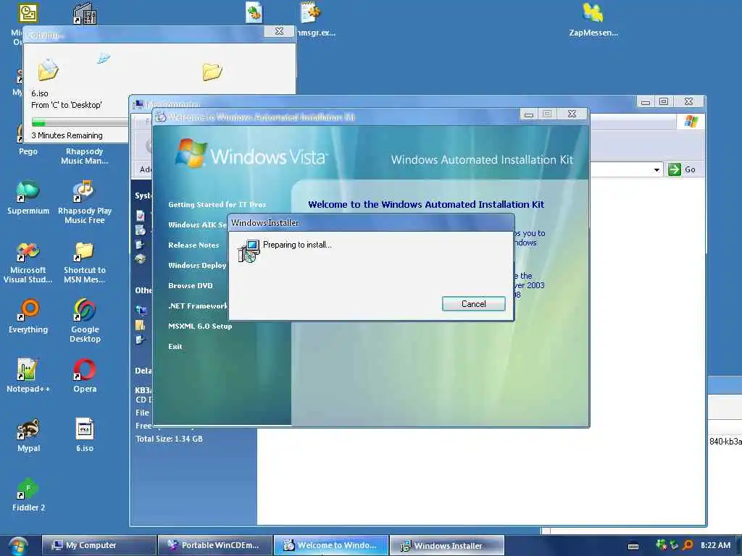The width and height of the screenshot is (742, 556).
Task: Click 'Preparing to install...' text
Action: [297, 245]
